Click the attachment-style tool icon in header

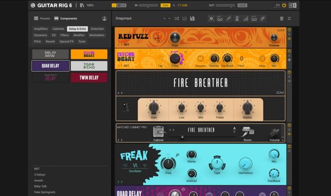262,18
